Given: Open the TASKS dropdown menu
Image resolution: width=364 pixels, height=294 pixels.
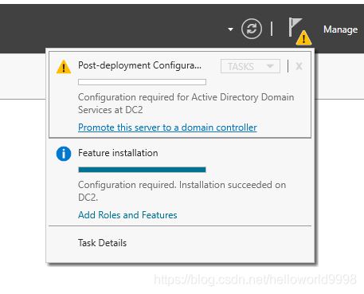Looking at the screenshot, I should (x=250, y=66).
